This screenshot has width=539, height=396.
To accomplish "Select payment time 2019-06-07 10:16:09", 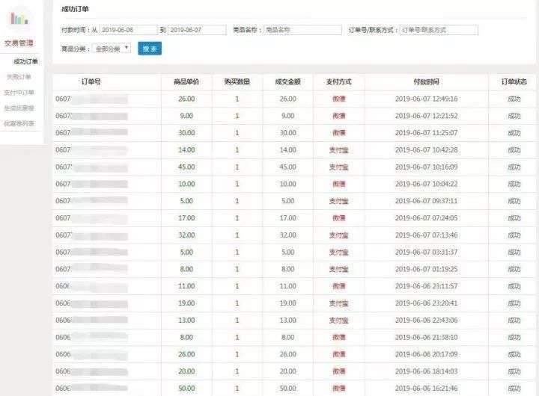I will pos(426,167).
